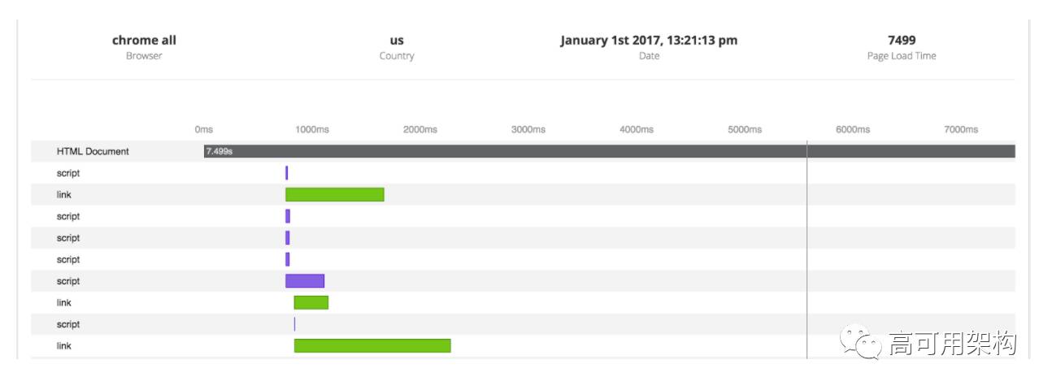Click the thin purple bar in the first script row
The image size is (1052, 390).
tap(286, 173)
